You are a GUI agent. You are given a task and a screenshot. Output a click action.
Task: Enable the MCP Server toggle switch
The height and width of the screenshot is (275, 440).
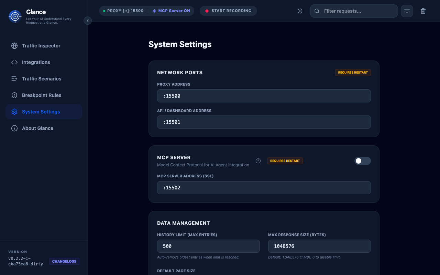click(362, 161)
